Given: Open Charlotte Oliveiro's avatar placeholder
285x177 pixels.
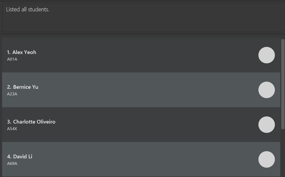Looking at the screenshot, I should 267,125.
